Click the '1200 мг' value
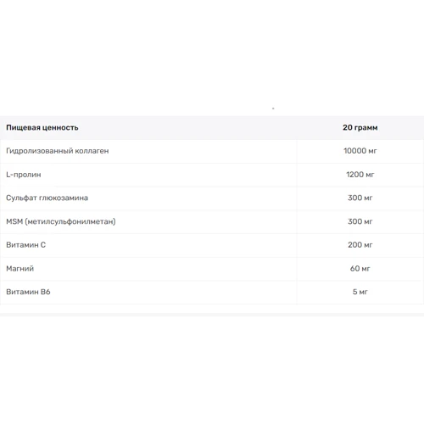The height and width of the screenshot is (424, 424). pyautogui.click(x=360, y=175)
